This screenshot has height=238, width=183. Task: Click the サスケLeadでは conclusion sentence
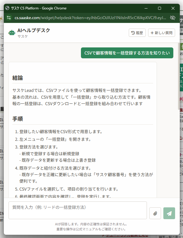coord(77,90)
